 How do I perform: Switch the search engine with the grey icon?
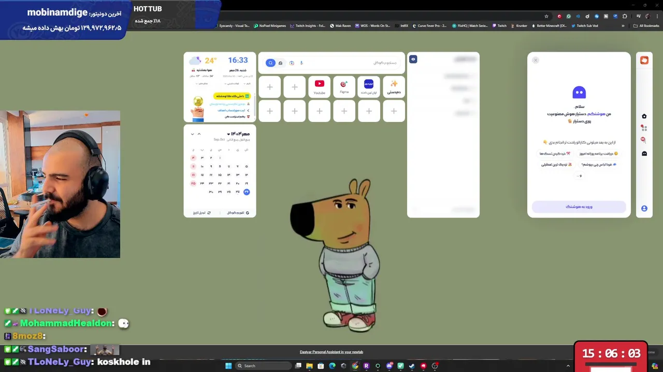point(280,63)
